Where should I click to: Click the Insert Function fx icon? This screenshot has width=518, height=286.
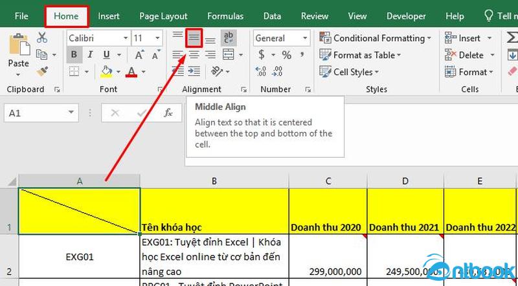168,113
